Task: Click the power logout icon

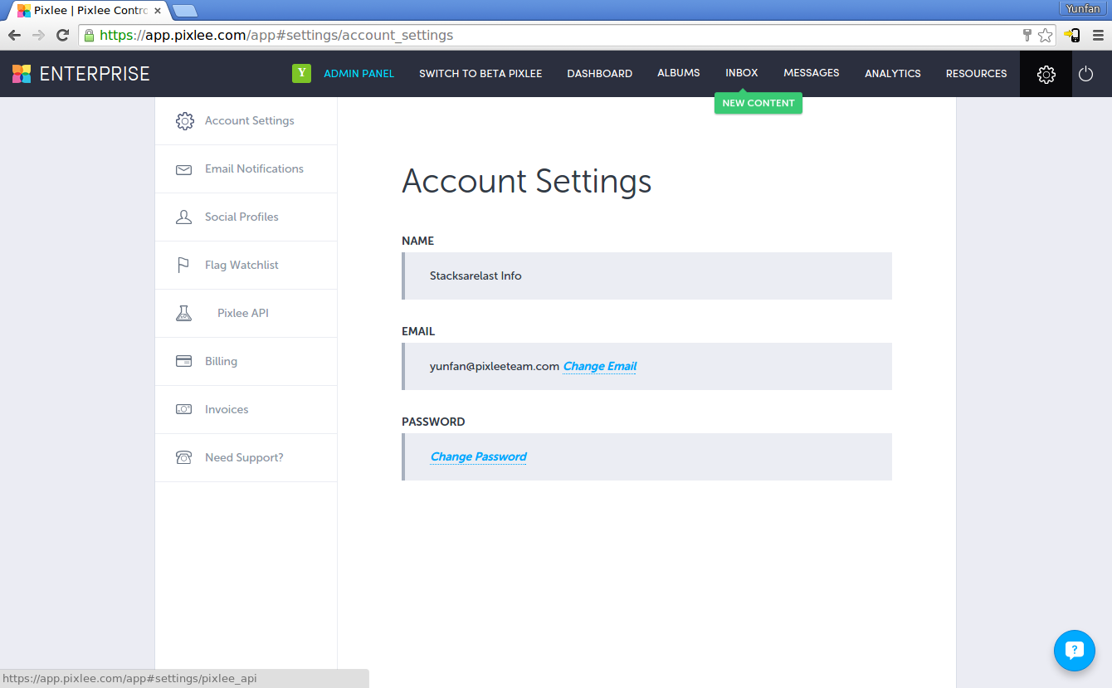Action: (1086, 74)
